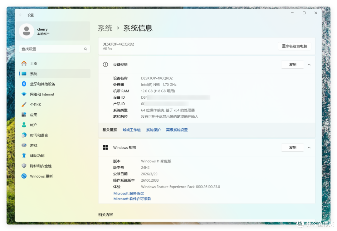337x231 pixels.
Task: Click the ME Pro model text
Action: [x=107, y=49]
